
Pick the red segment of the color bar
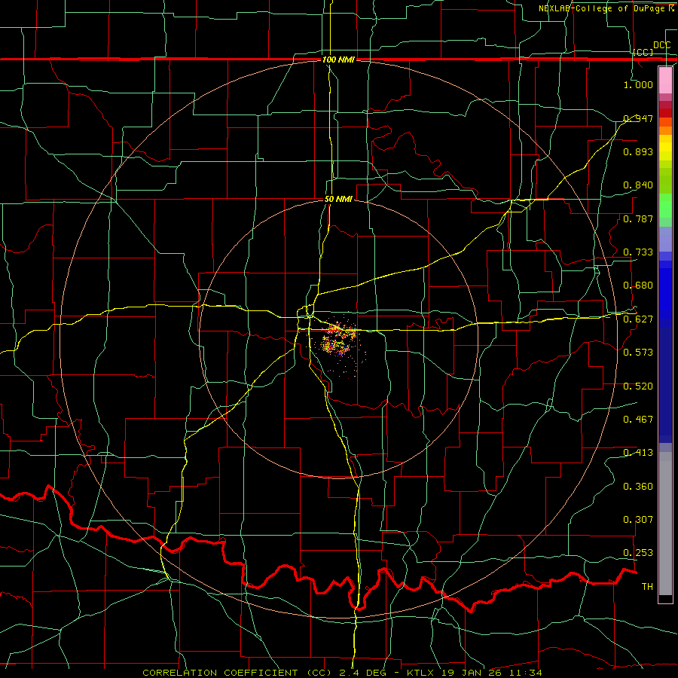(665, 112)
